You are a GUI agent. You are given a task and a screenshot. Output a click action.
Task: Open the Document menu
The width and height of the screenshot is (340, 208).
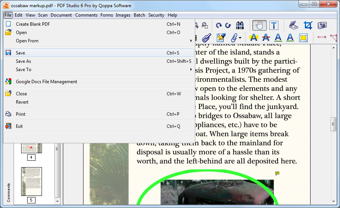coord(61,15)
